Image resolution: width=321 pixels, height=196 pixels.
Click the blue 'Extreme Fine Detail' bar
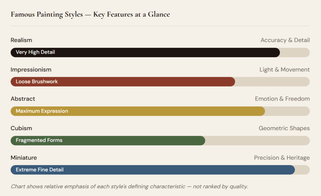coord(153,170)
